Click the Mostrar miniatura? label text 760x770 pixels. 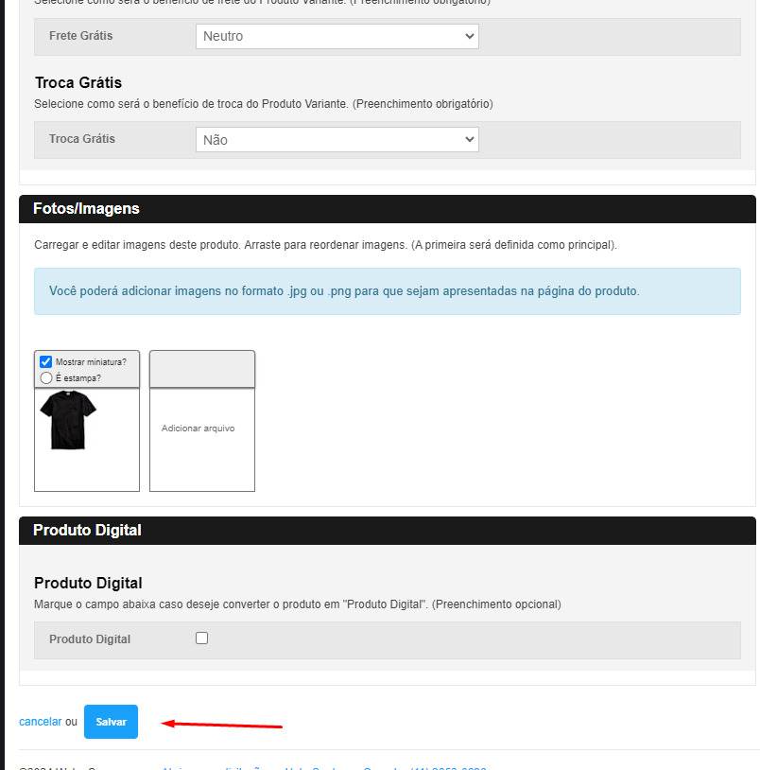coord(91,361)
